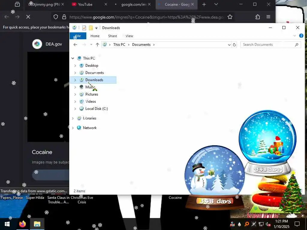
Task: Open the notification center icon
Action: coord(297,224)
